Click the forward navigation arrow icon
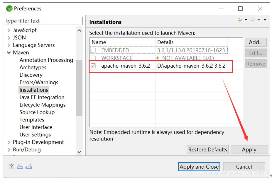 (252, 20)
